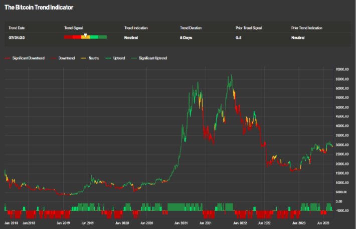Toggle the Significant Downtrend legend entry
The image size is (356, 229).
[x=25, y=58]
